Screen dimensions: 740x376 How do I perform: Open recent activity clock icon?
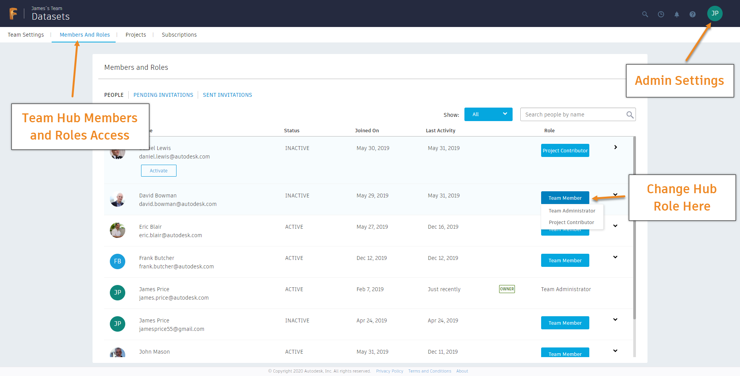[x=661, y=14]
